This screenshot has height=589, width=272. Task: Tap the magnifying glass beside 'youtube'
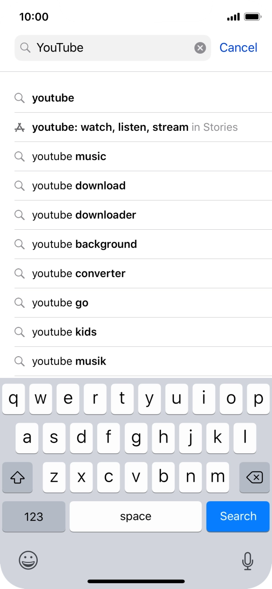click(20, 98)
